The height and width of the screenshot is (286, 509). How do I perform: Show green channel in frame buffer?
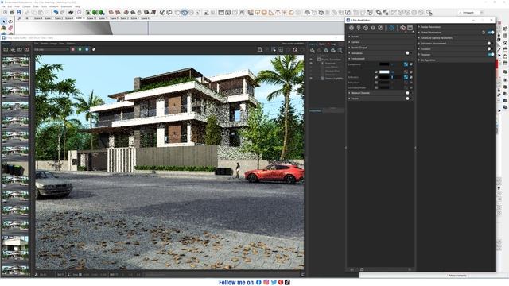pos(80,49)
